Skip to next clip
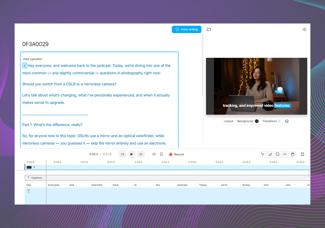This screenshot has height=228, width=325. 141,154
